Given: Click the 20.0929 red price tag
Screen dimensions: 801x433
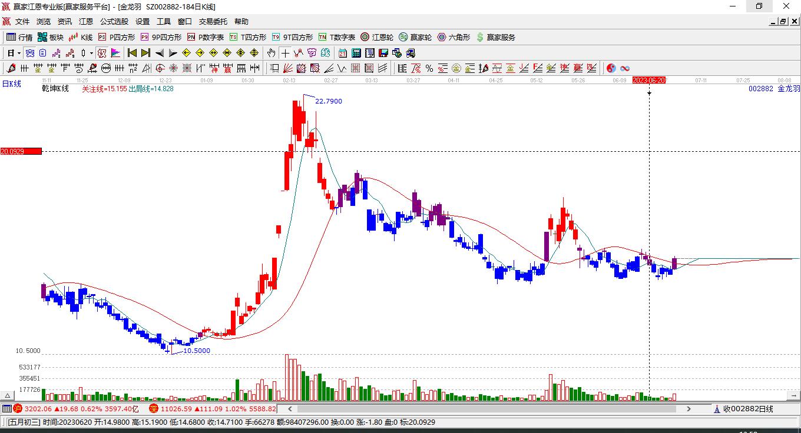Looking at the screenshot, I should point(21,152).
